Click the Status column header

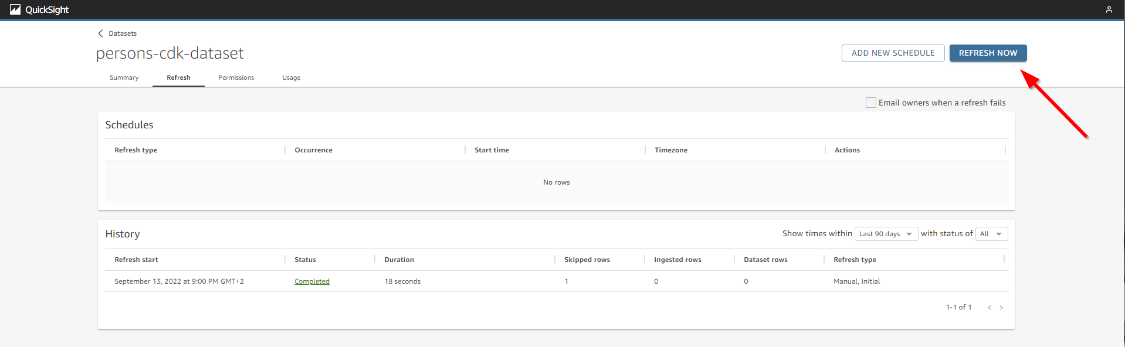click(305, 260)
